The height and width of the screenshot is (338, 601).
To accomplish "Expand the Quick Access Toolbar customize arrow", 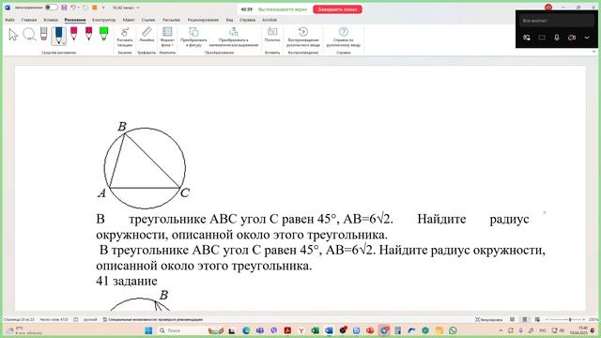I will [103, 8].
